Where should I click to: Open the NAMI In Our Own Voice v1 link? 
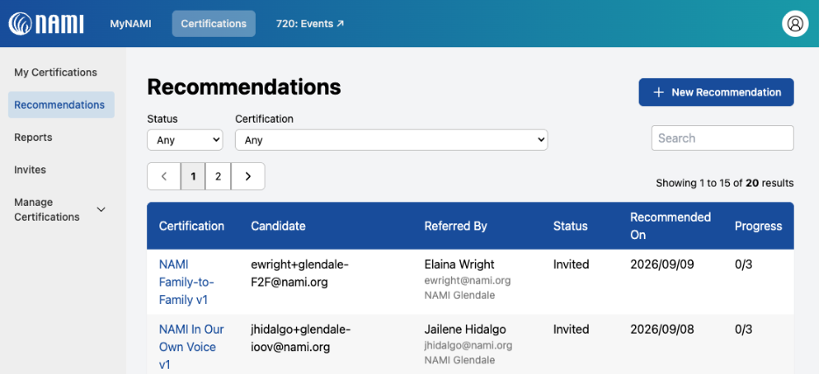(x=191, y=347)
